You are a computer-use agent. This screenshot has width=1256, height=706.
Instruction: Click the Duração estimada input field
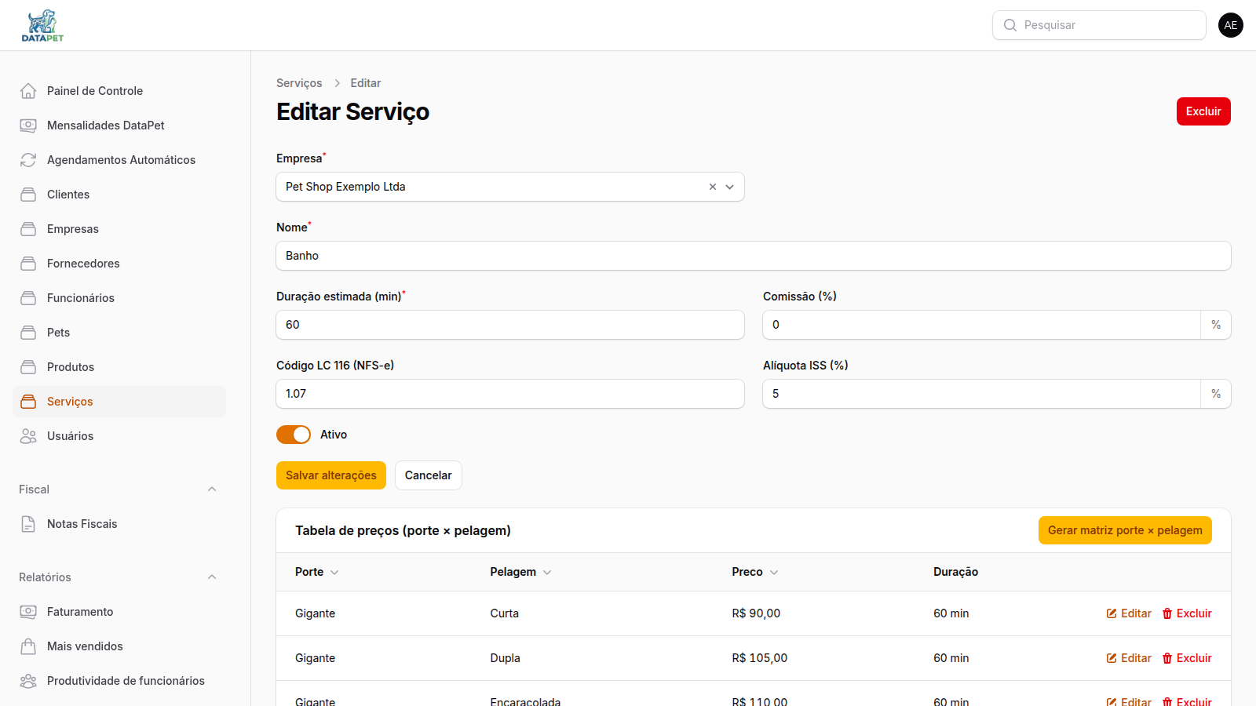pos(510,325)
